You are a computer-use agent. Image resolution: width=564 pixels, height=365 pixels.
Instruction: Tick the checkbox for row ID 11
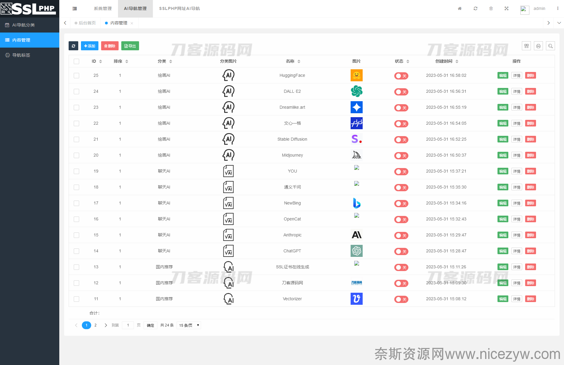(x=76, y=299)
